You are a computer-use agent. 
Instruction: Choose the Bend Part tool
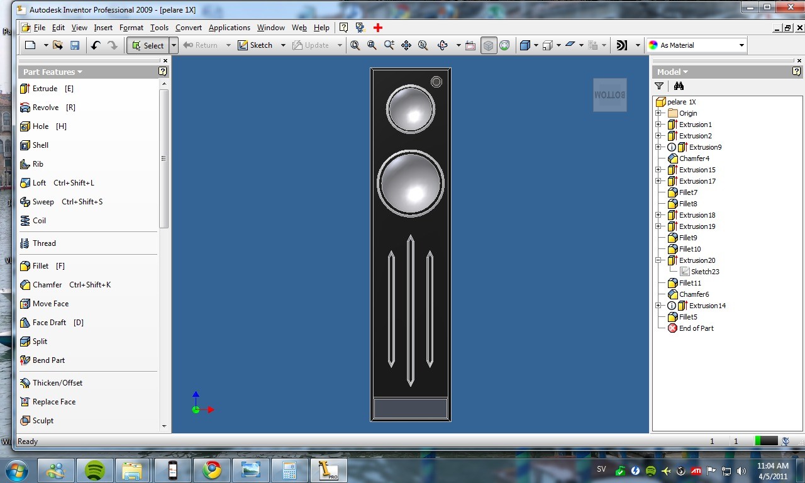pyautogui.click(x=42, y=360)
